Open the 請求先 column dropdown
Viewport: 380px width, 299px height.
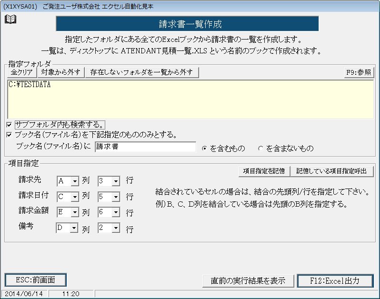[74, 181]
